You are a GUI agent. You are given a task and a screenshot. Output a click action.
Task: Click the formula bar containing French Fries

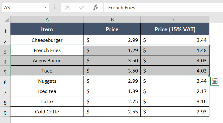(x=164, y=7)
